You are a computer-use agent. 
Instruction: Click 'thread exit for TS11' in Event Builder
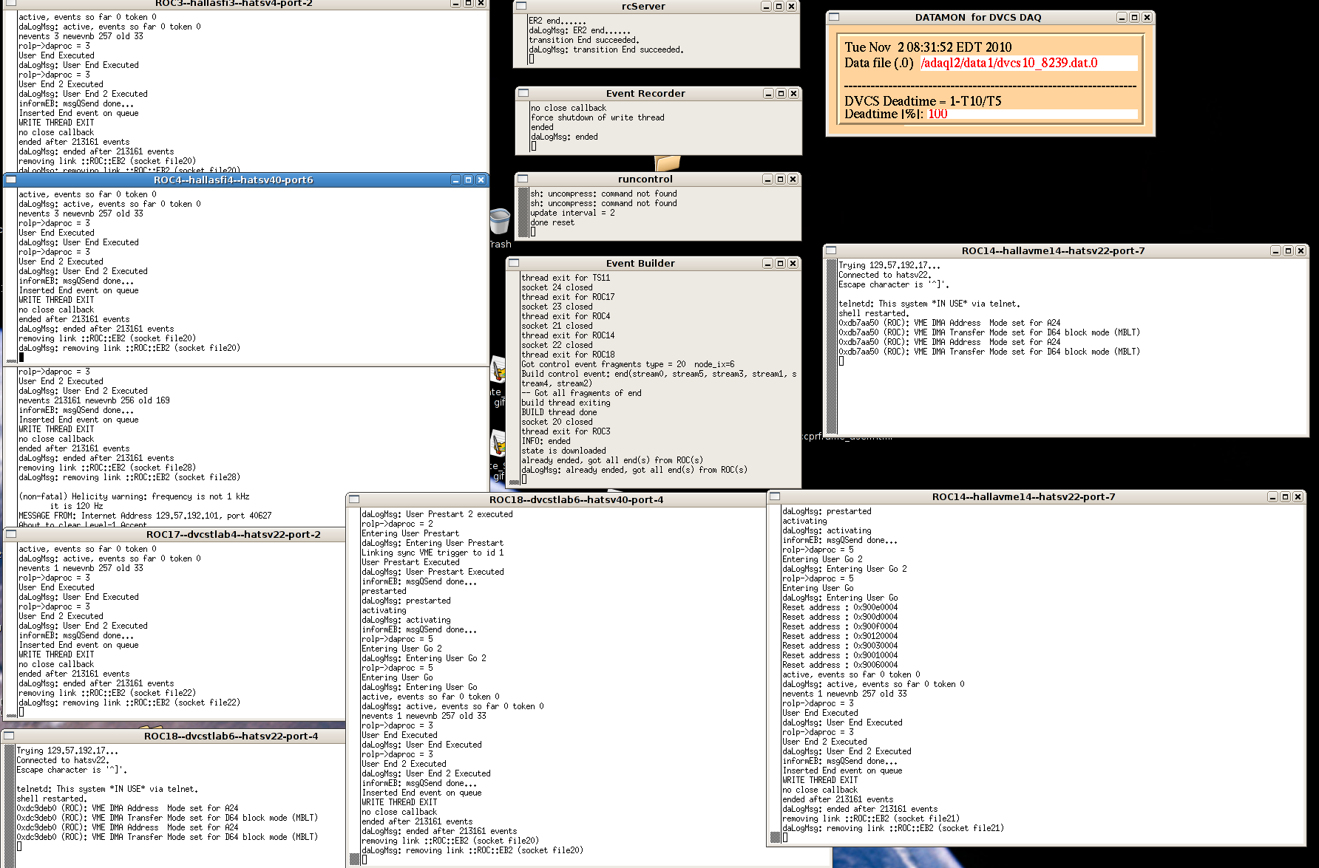click(x=566, y=278)
